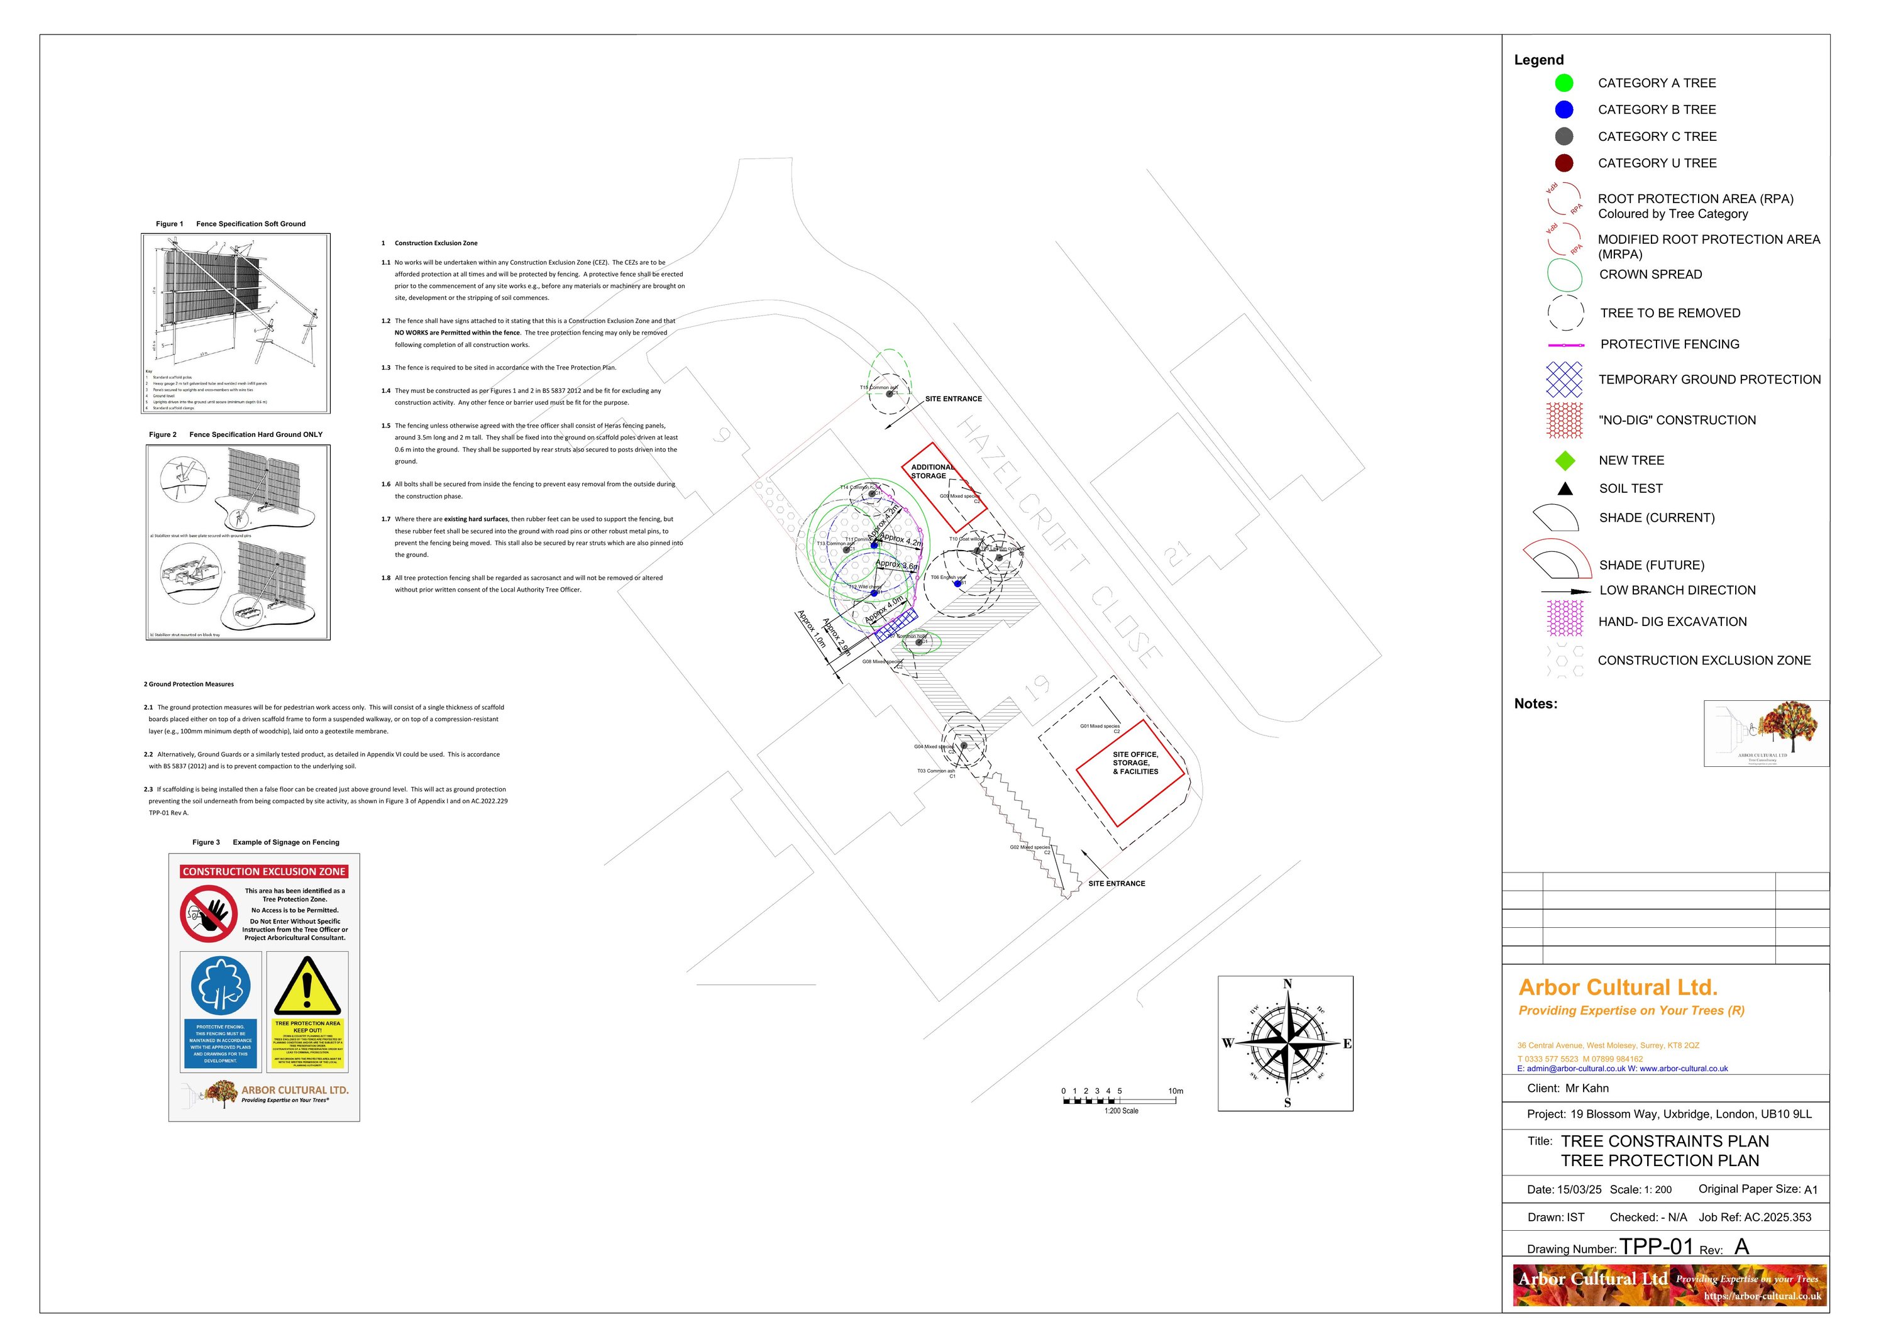
Task: Click the Temporary Ground Protection blue hatch symbol
Action: pos(1564,380)
